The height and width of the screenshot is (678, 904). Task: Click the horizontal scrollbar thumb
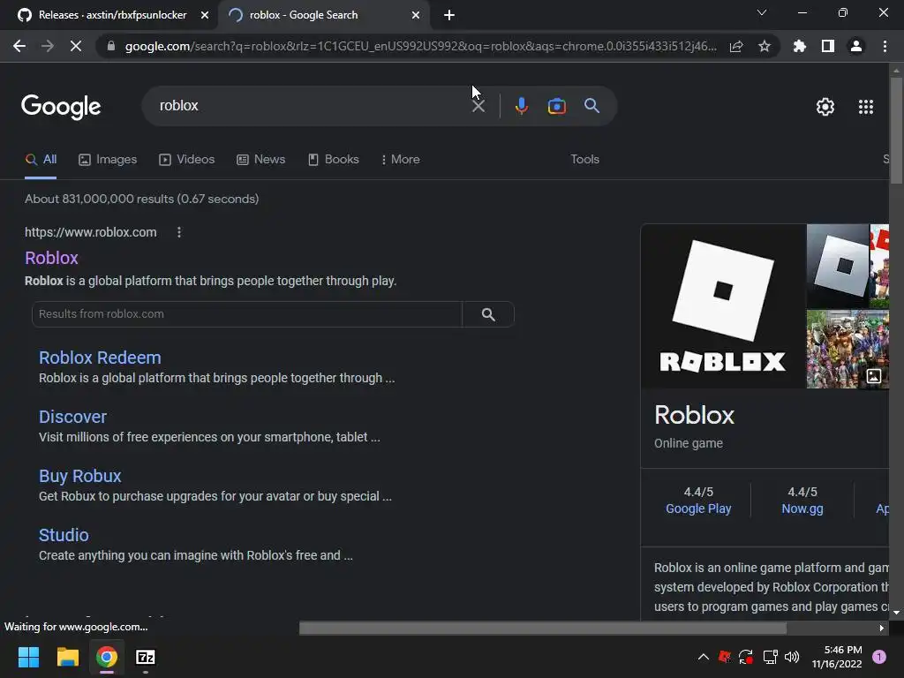click(x=543, y=628)
